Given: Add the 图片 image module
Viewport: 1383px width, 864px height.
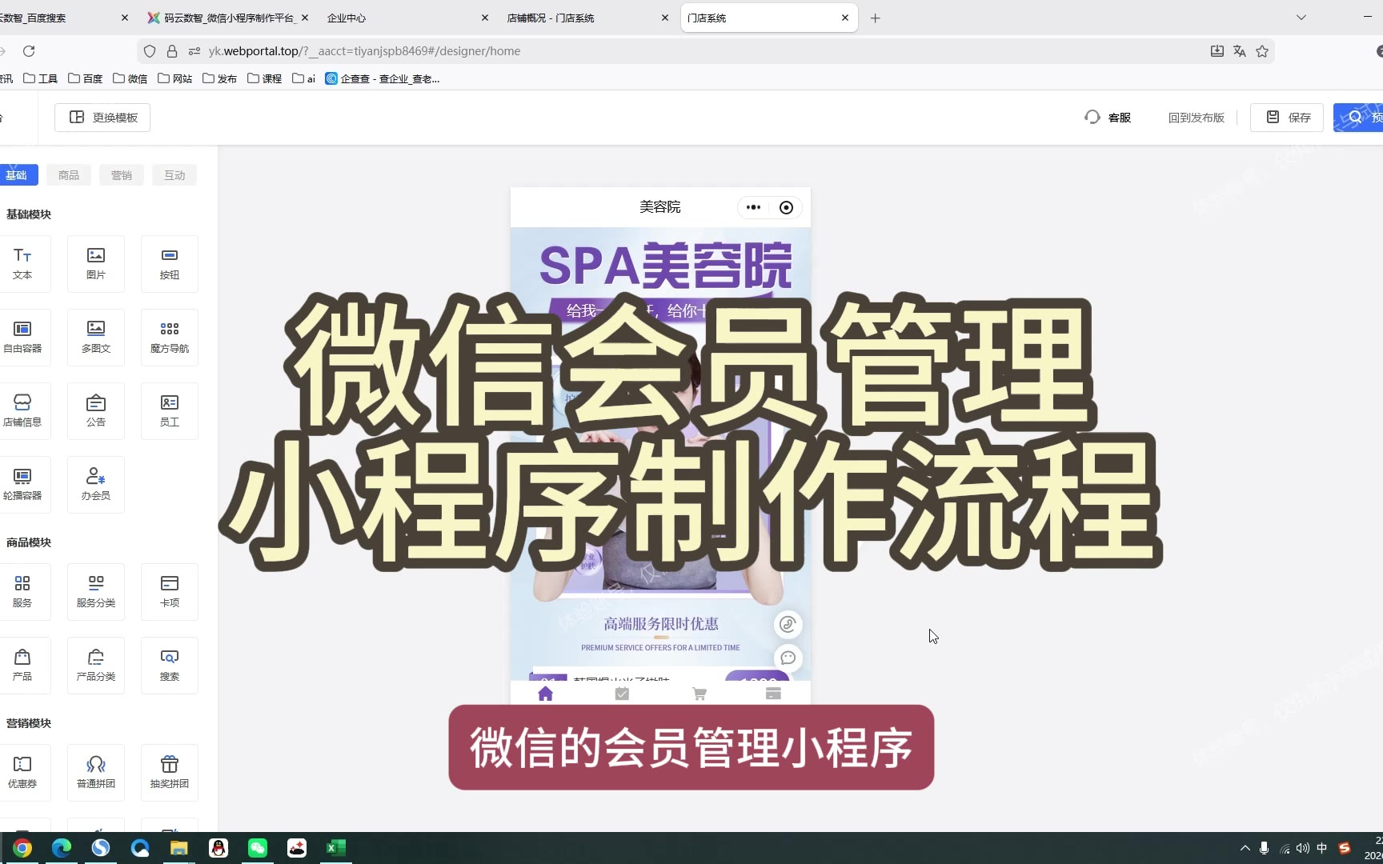Looking at the screenshot, I should 96,263.
